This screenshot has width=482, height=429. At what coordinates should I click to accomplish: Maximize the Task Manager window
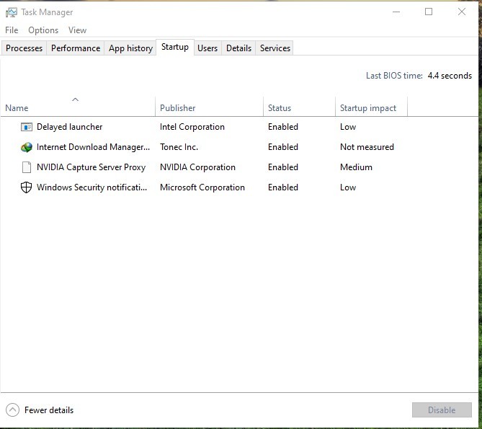click(x=429, y=12)
